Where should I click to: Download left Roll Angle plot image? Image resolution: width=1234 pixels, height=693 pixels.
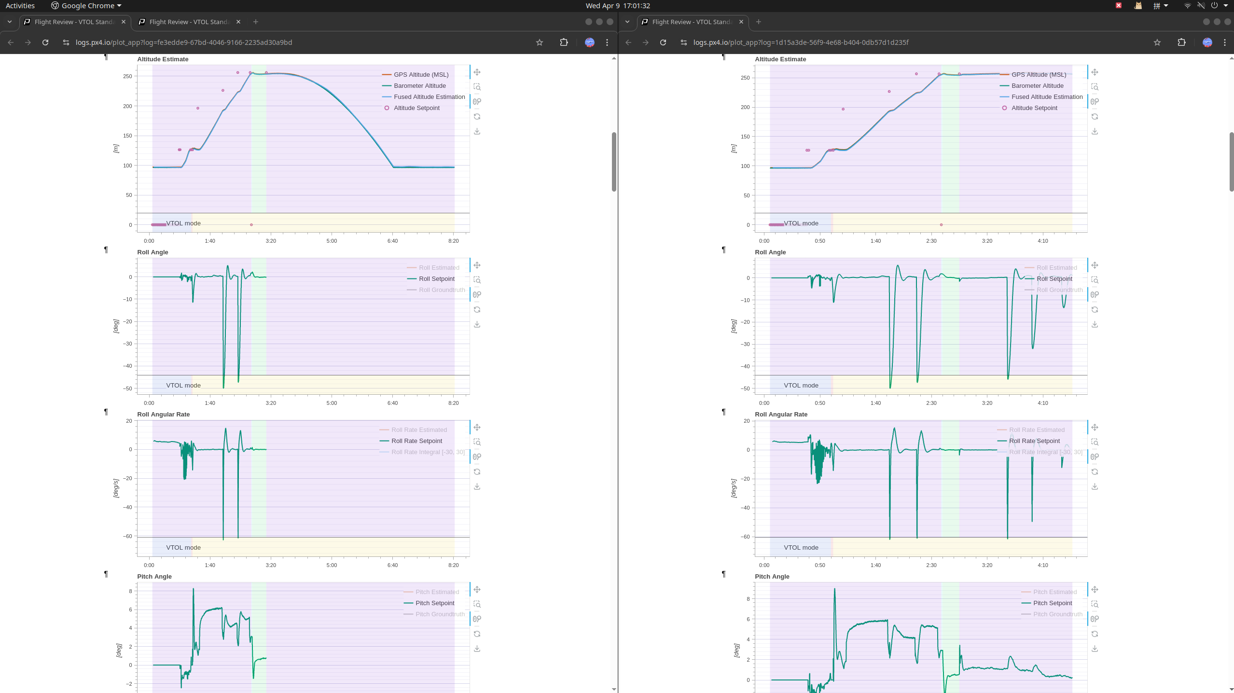[x=477, y=324]
